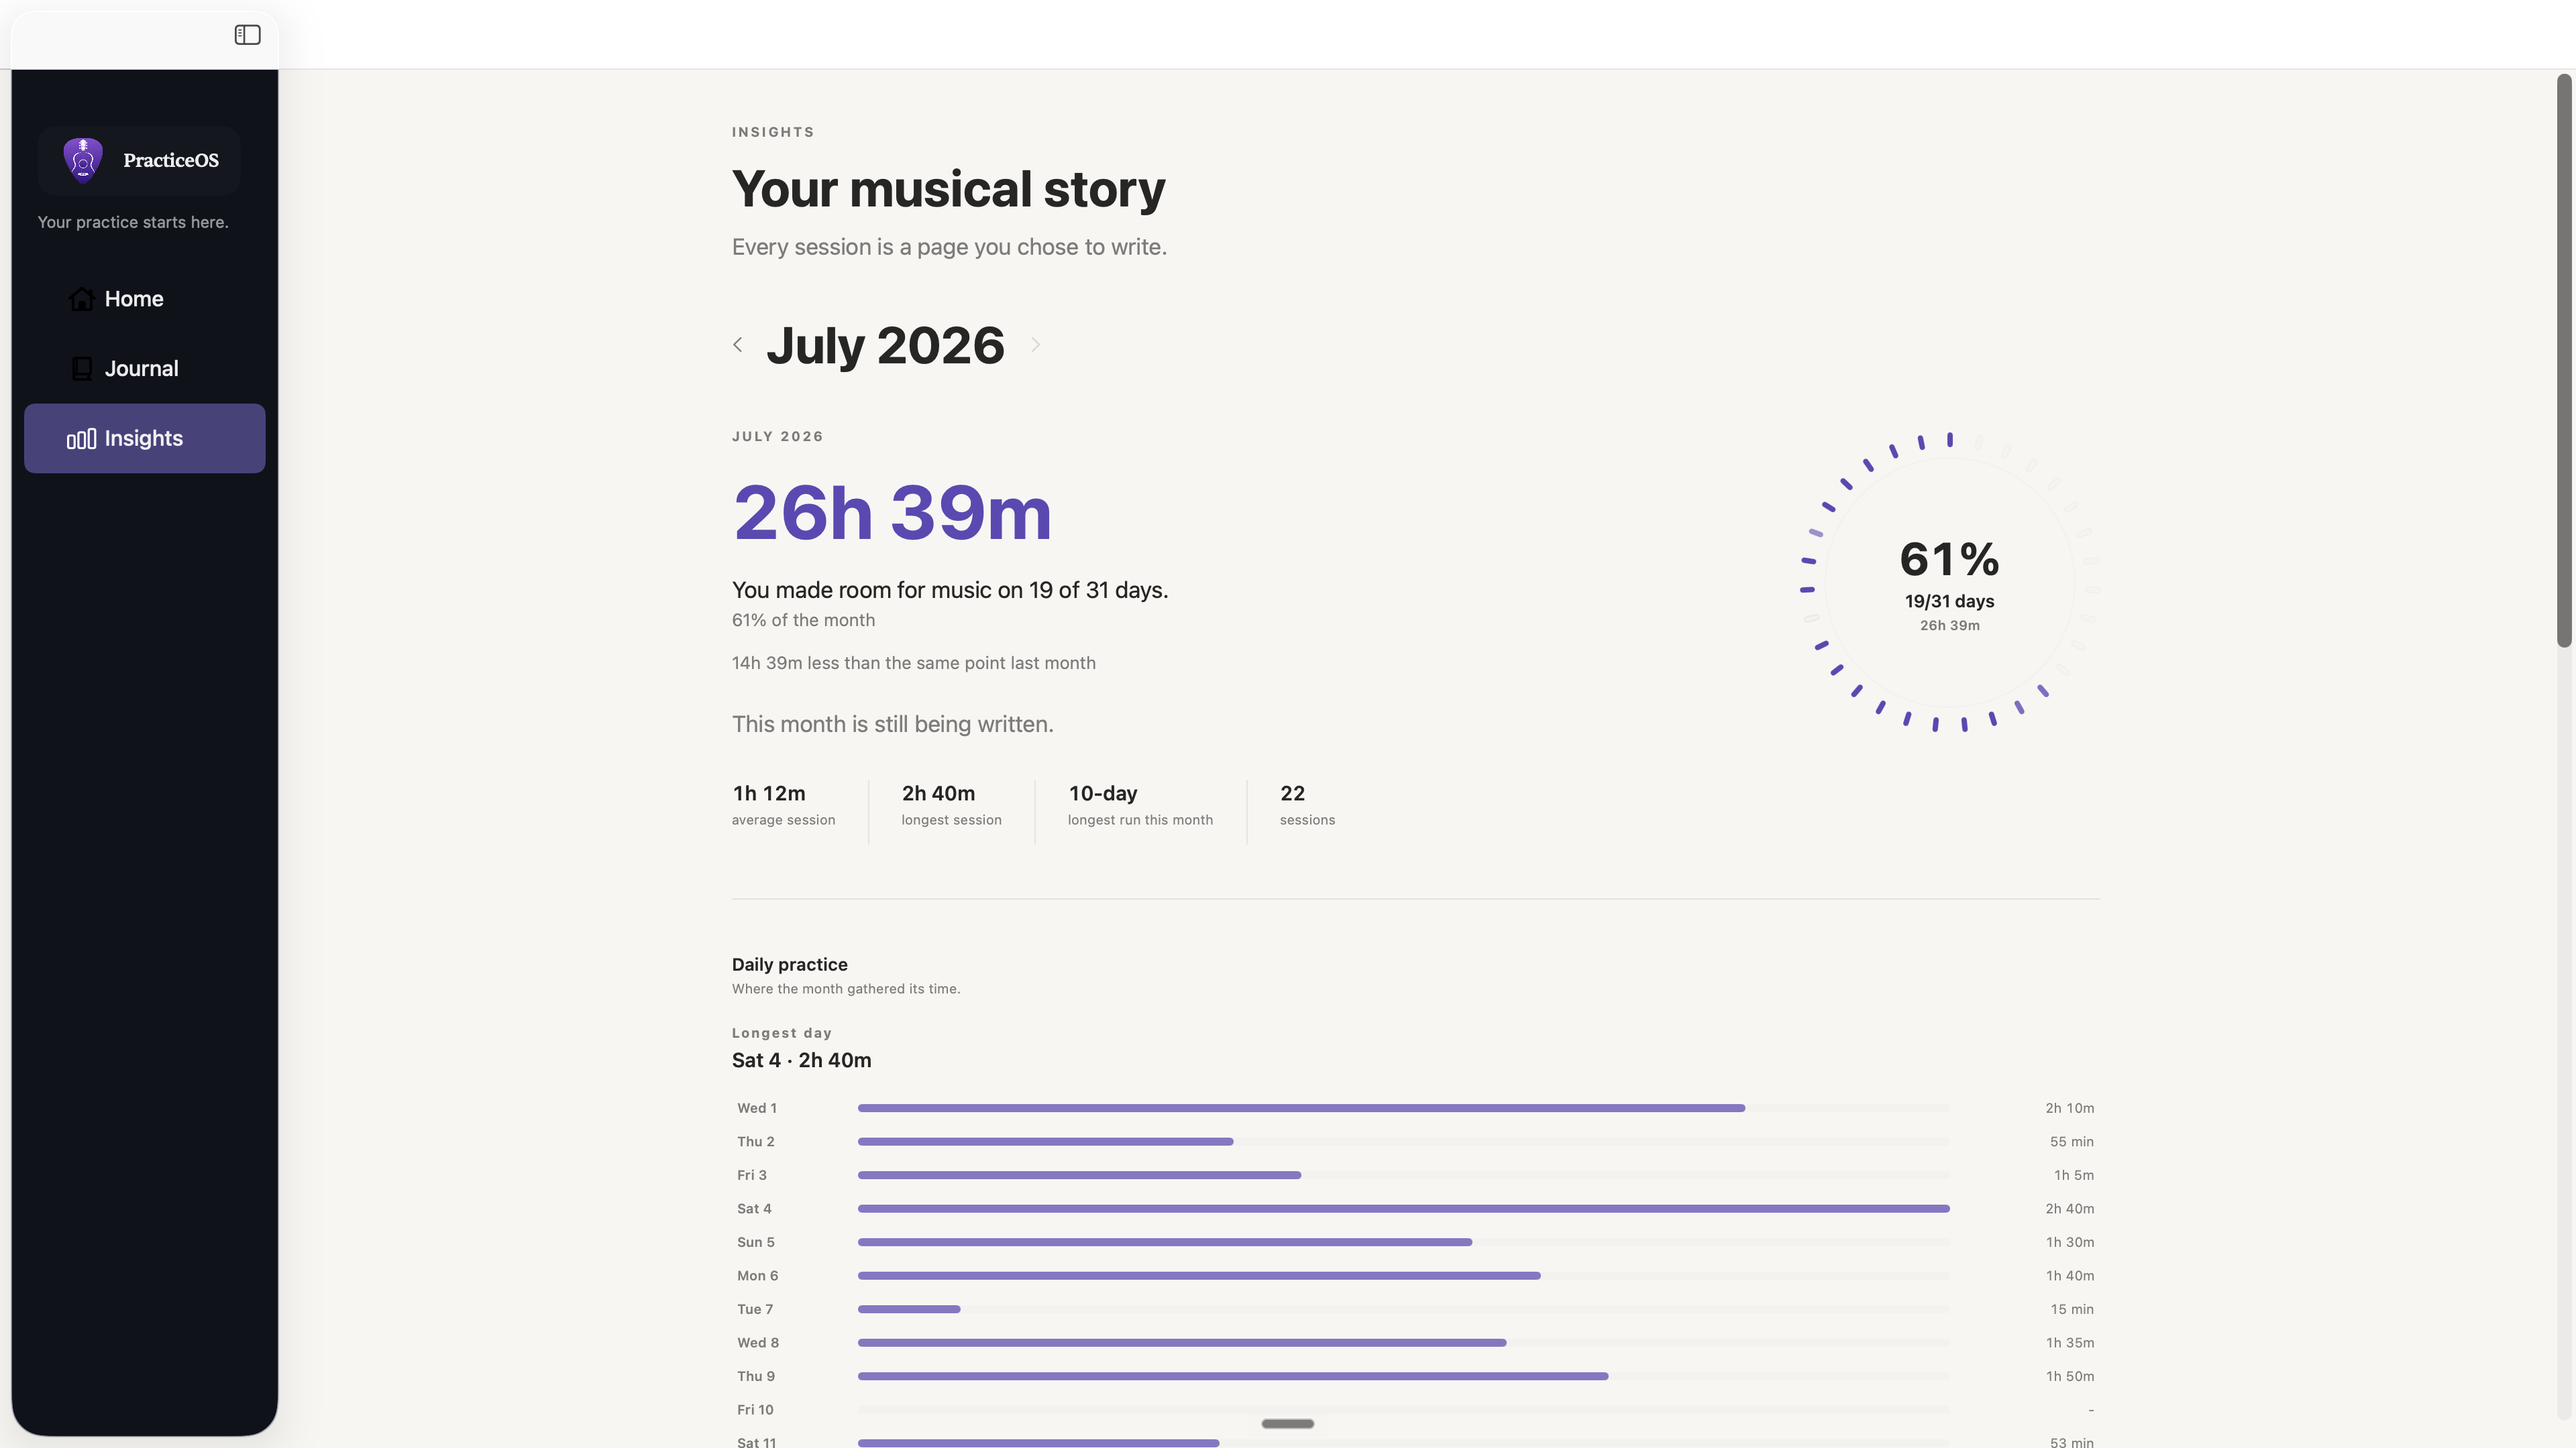Select the Insights nav item

coord(145,438)
